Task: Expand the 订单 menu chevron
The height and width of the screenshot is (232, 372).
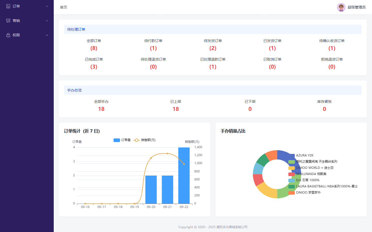Action: pyautogui.click(x=47, y=6)
